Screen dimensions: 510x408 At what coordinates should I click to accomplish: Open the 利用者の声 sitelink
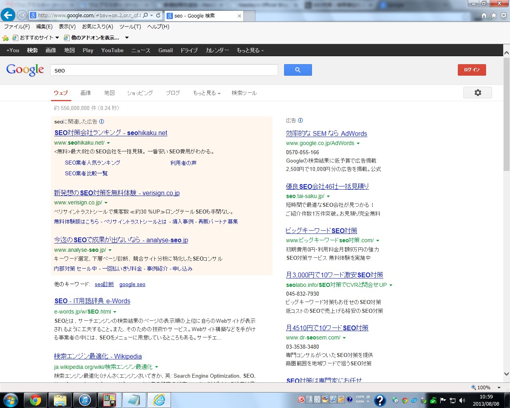point(183,163)
